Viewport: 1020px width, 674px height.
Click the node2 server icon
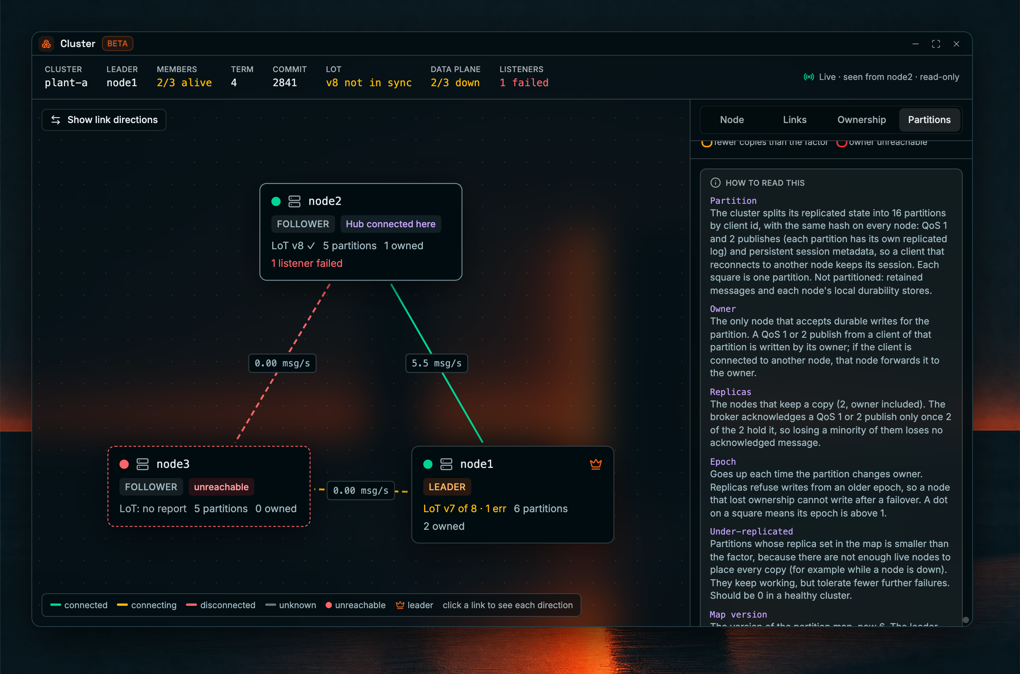click(294, 201)
